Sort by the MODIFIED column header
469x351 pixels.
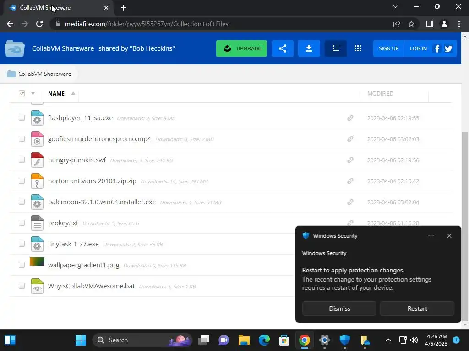point(380,93)
